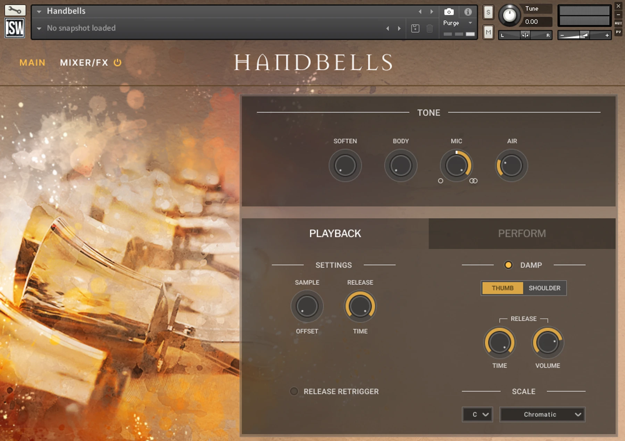Click the save snapshot icon

click(x=415, y=28)
